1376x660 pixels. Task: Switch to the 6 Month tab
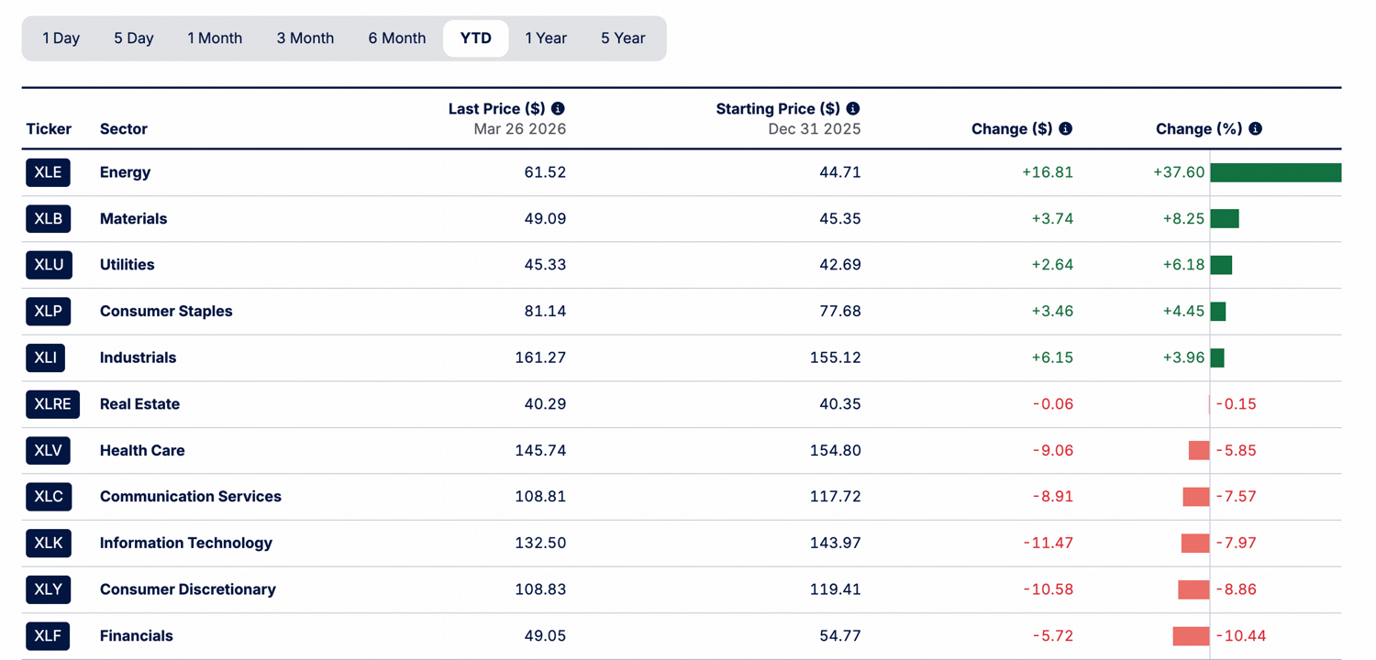[397, 38]
